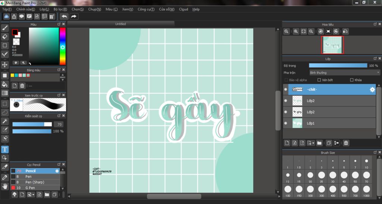This screenshot has height=204, width=382.
Task: Select brush size 100 preset
Action: pyautogui.click(x=288, y=190)
